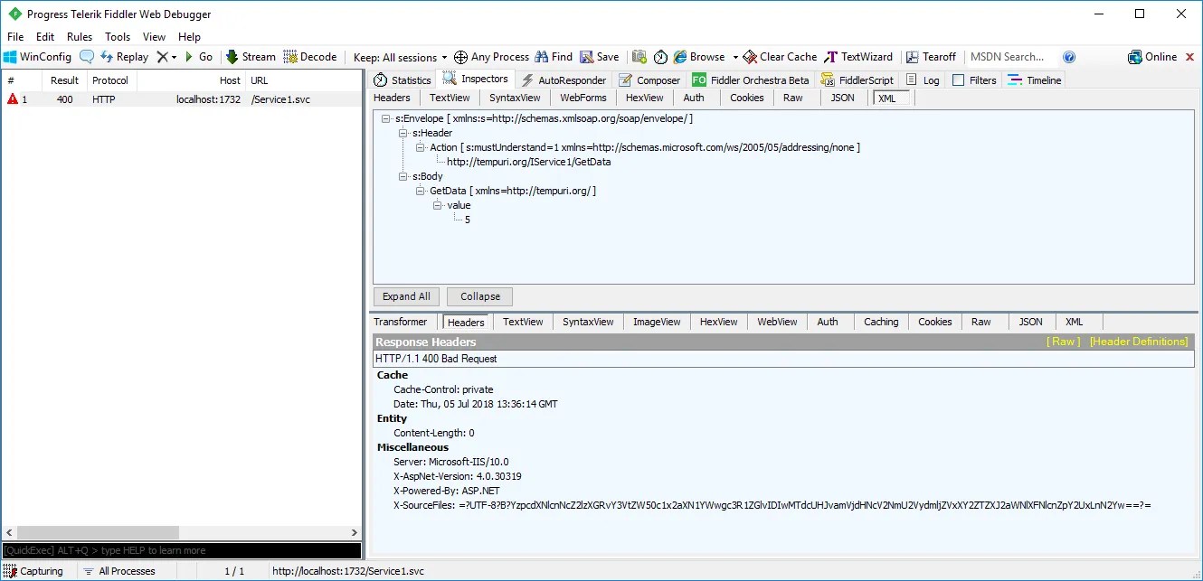Click the QuickExec command input box

[x=181, y=550]
